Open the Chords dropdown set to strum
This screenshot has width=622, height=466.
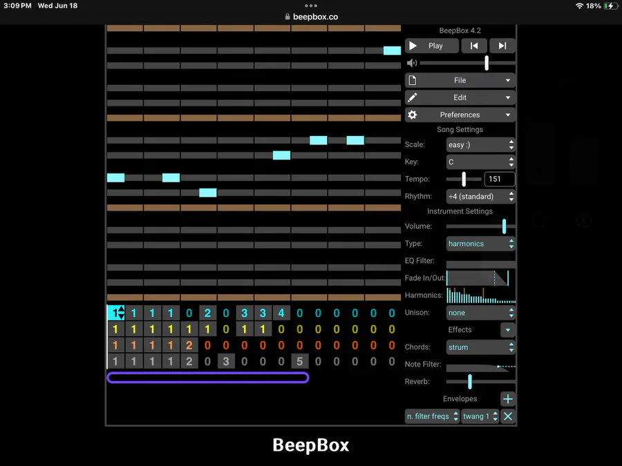481,347
